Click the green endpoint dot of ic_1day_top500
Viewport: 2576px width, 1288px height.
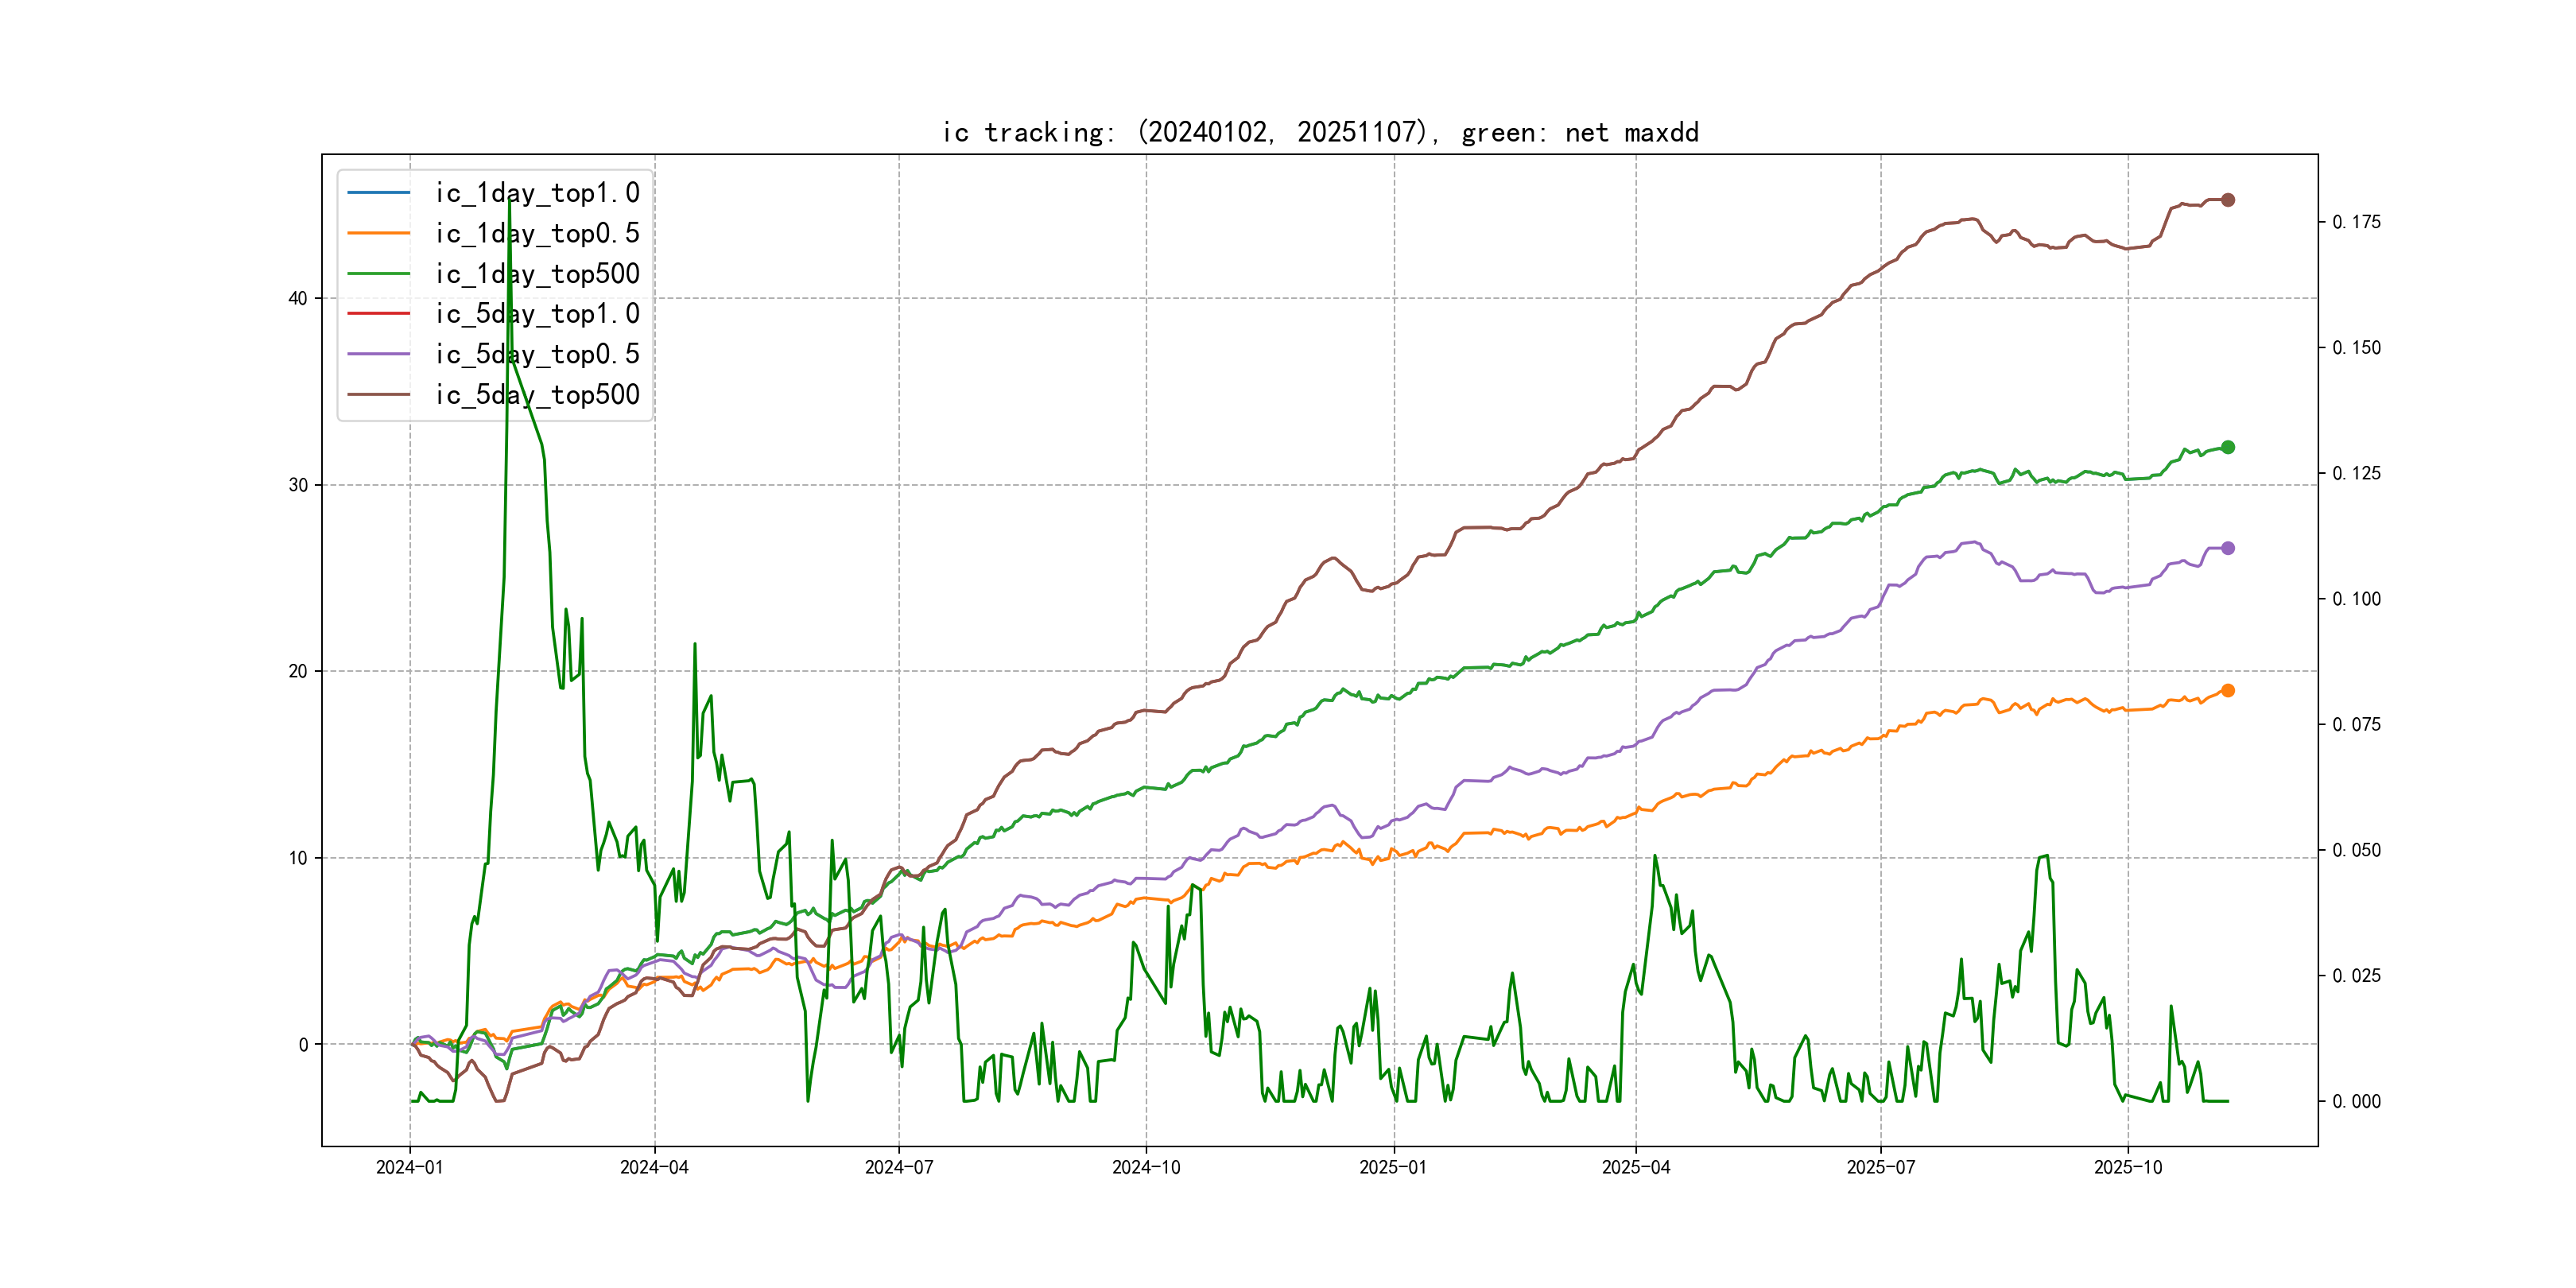pyautogui.click(x=2227, y=447)
